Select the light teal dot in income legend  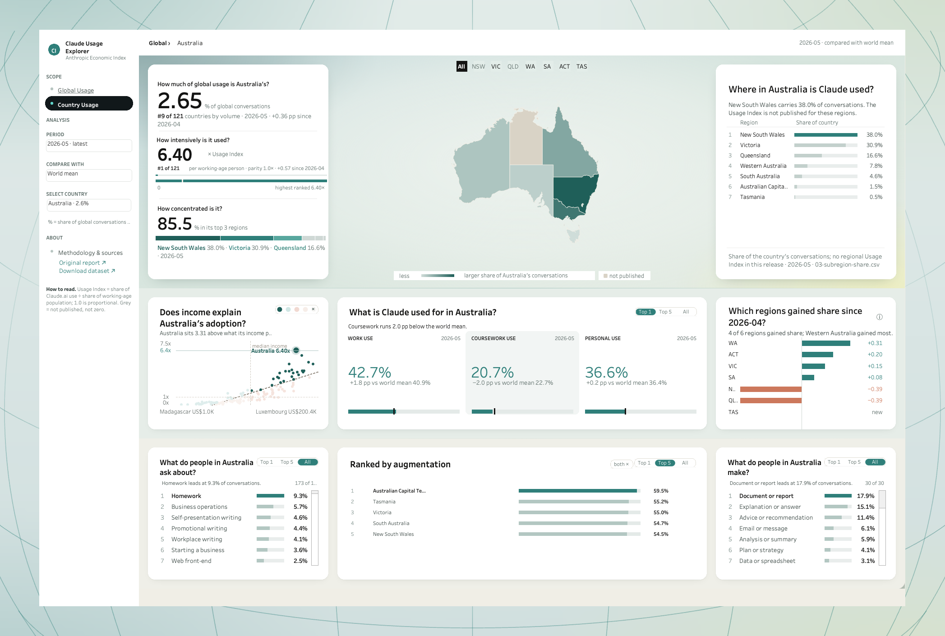[x=288, y=309]
